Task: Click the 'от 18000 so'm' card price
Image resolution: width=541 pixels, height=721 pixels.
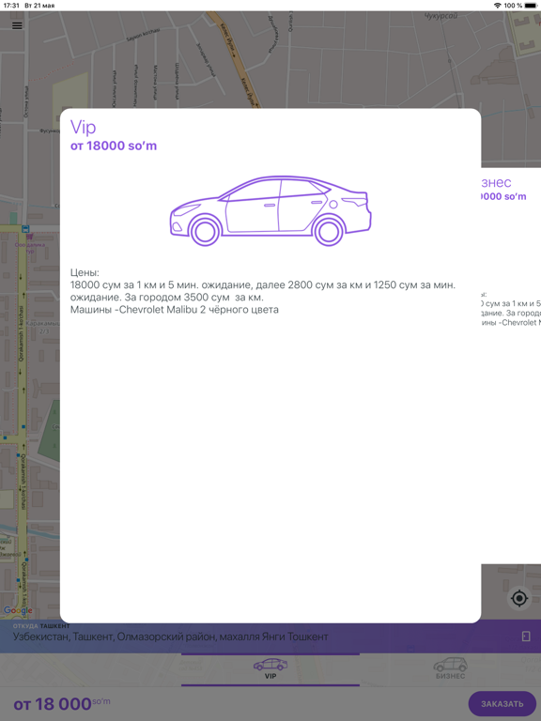Action: (x=114, y=146)
